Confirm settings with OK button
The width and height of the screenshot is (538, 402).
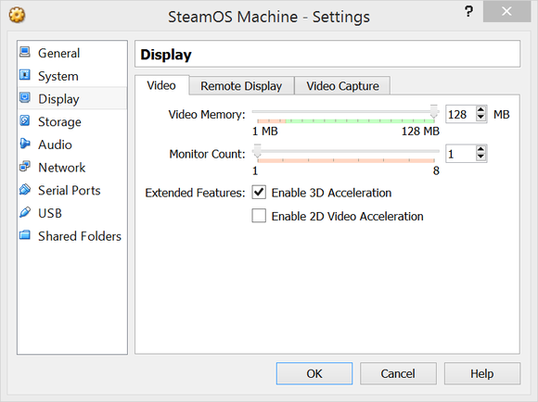(x=314, y=373)
